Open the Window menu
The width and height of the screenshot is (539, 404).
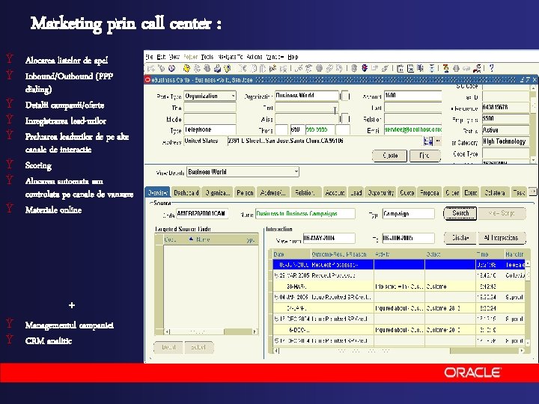[x=275, y=57]
